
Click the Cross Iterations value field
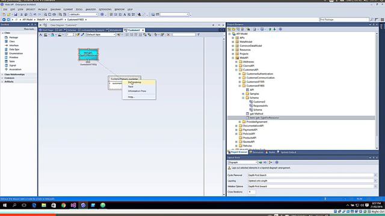click(251, 192)
